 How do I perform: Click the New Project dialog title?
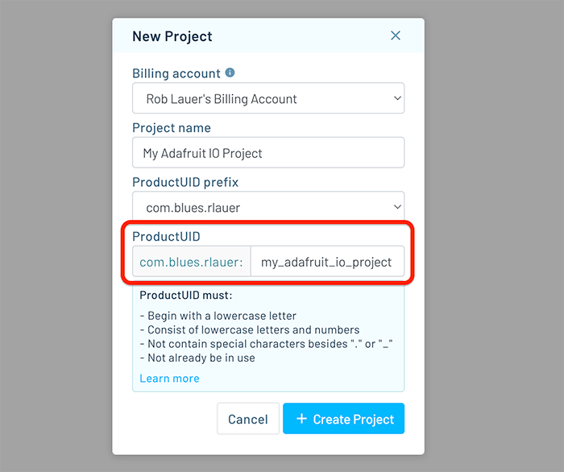[172, 36]
